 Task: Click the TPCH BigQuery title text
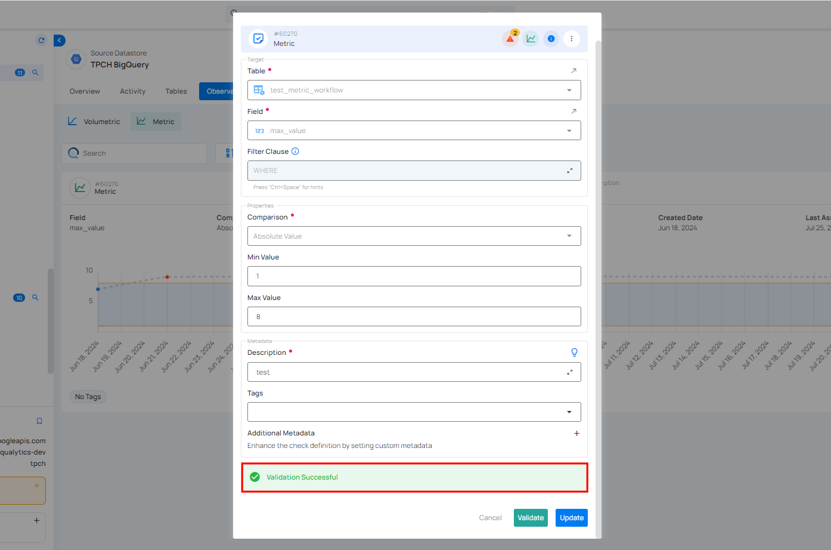tap(120, 65)
